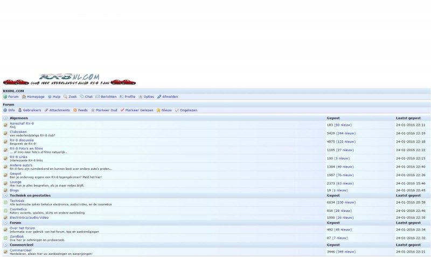Click the Hulp help icon

50,97
